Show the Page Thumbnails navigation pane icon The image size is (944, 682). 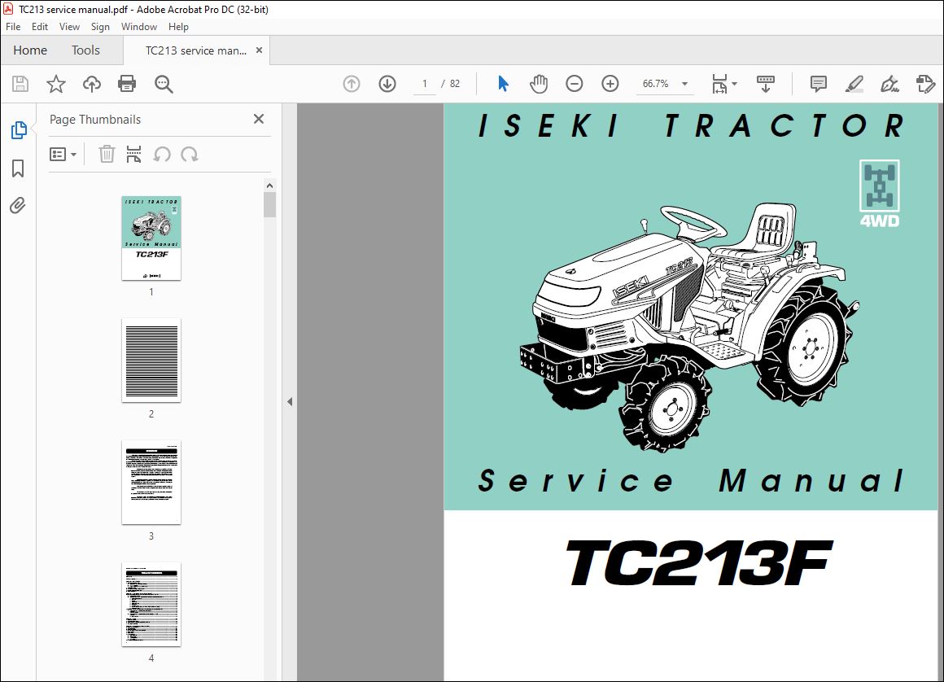[x=19, y=130]
